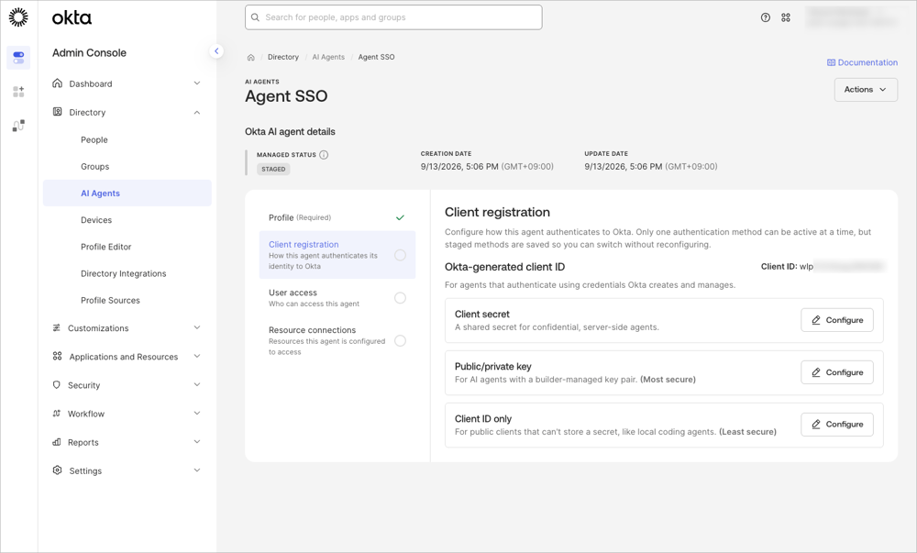
Task: Click the User access status circle
Action: pos(400,298)
